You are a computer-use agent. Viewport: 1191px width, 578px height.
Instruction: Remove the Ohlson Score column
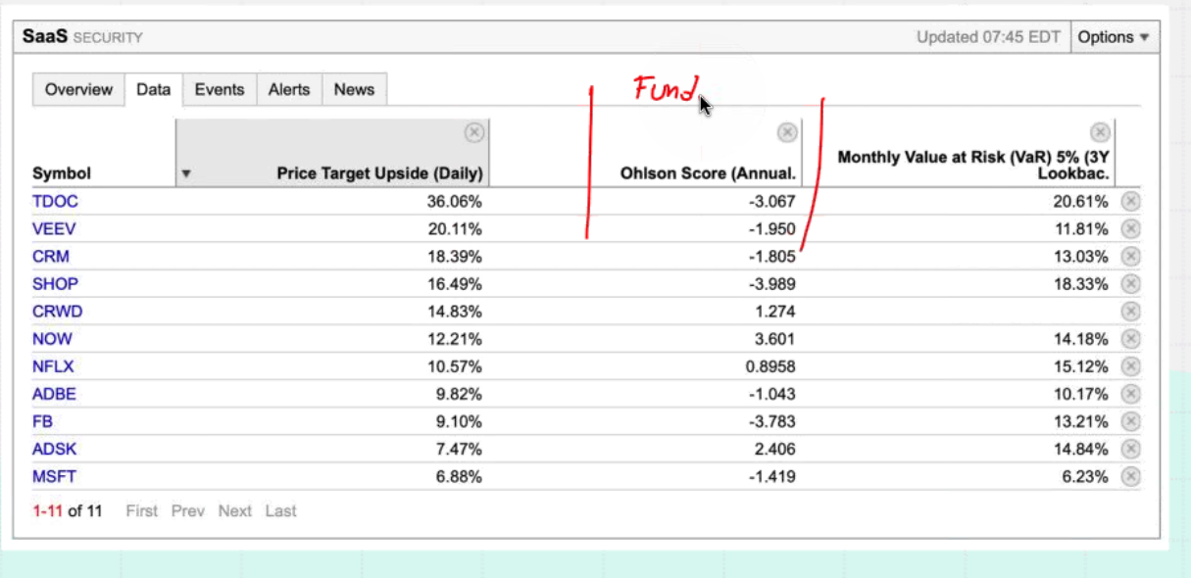pyautogui.click(x=787, y=132)
